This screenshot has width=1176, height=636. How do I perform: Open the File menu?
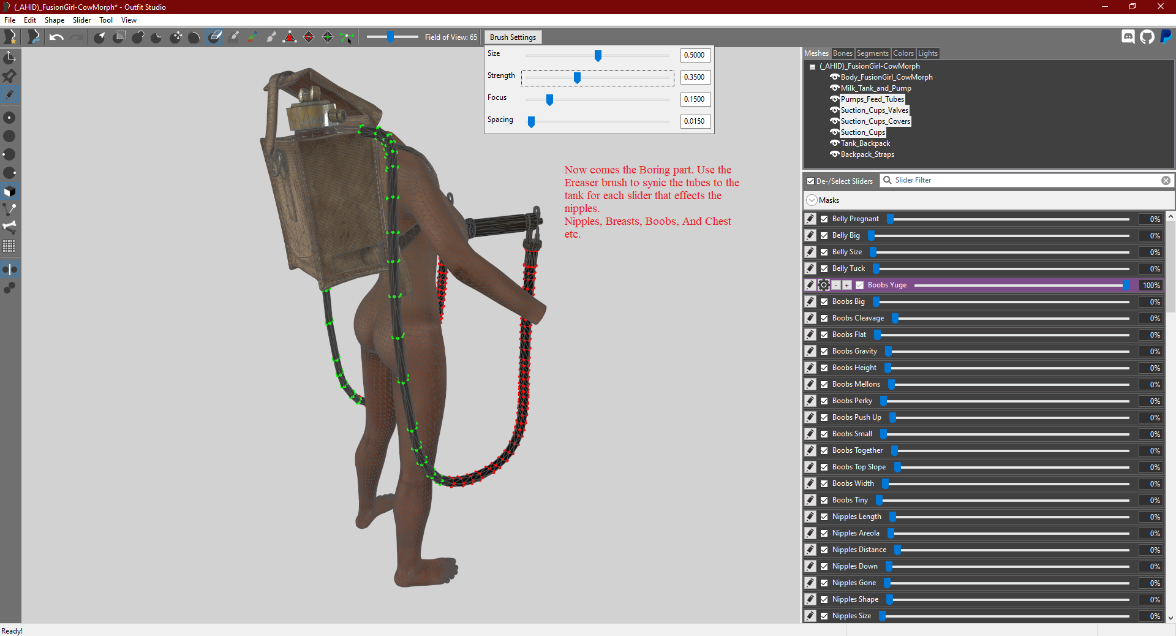10,20
